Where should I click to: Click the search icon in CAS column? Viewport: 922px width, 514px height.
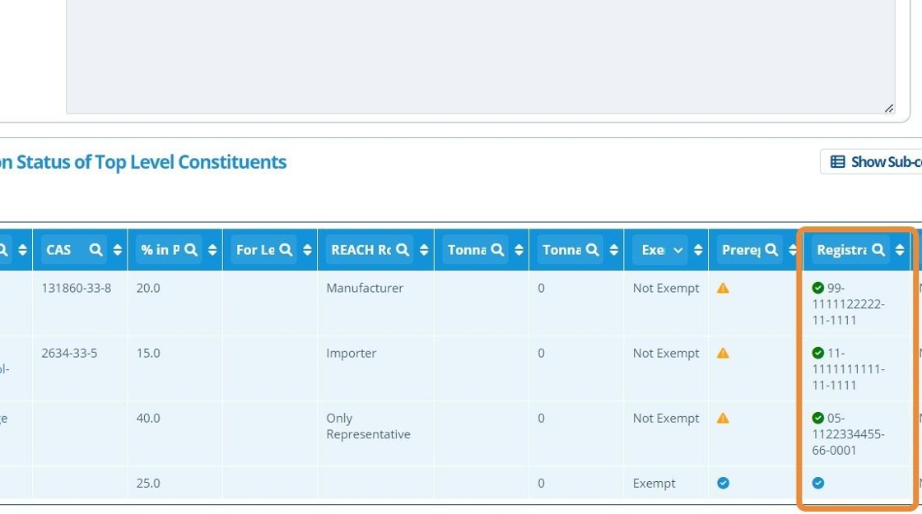click(x=96, y=250)
